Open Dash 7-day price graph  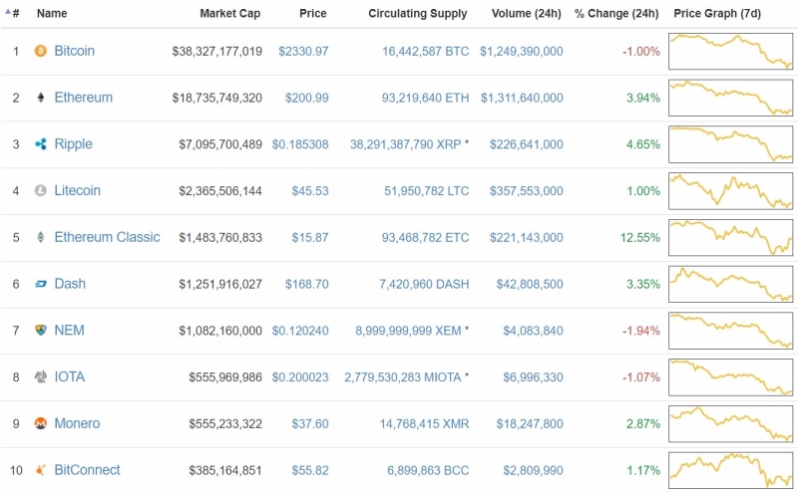pos(731,284)
